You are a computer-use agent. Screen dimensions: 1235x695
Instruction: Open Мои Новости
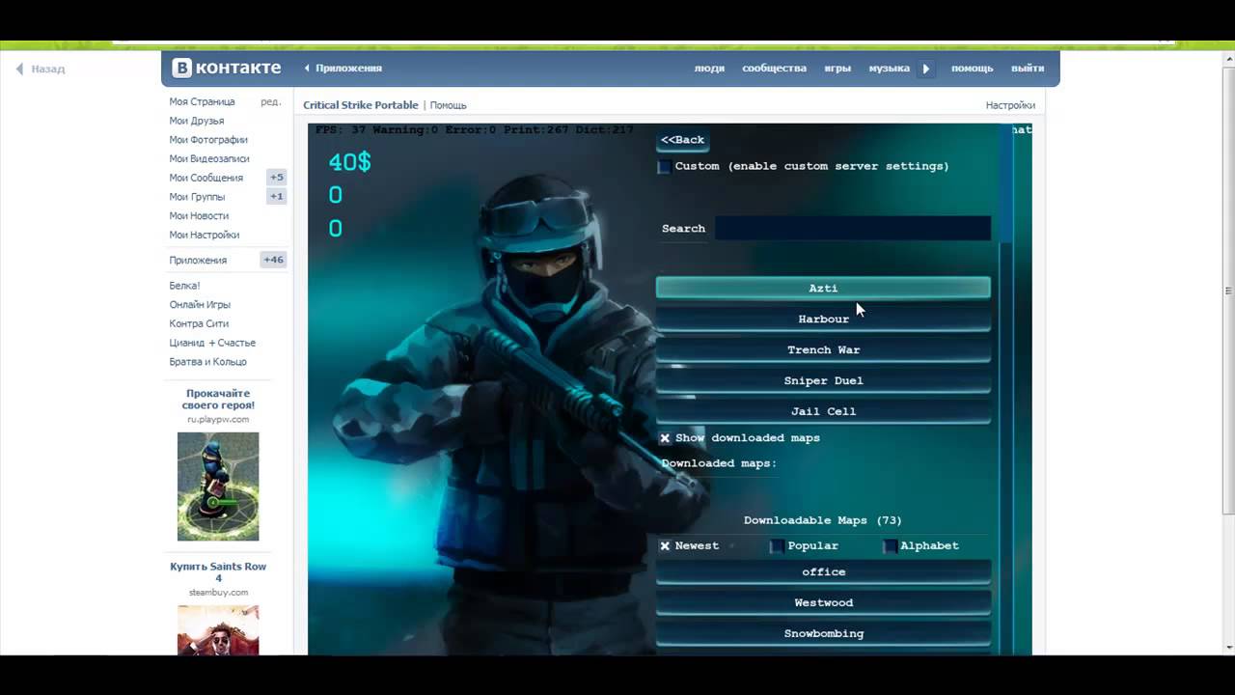click(199, 215)
